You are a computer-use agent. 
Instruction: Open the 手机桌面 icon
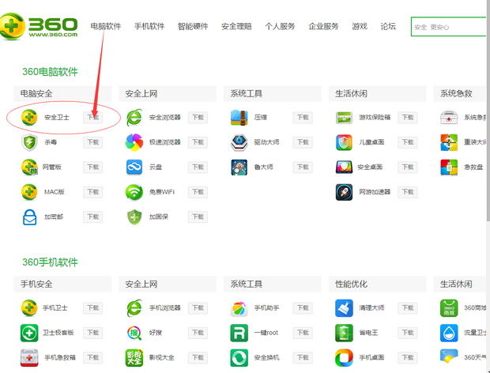point(344,358)
